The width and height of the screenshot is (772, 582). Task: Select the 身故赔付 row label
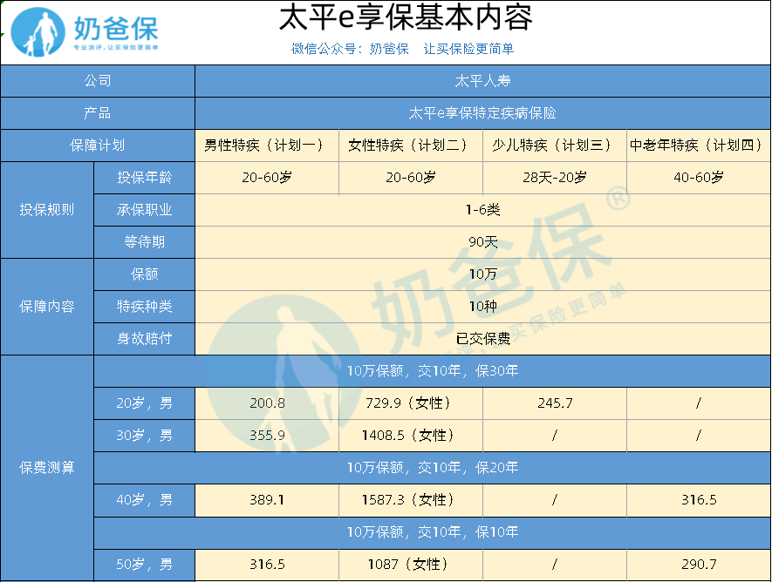click(144, 339)
